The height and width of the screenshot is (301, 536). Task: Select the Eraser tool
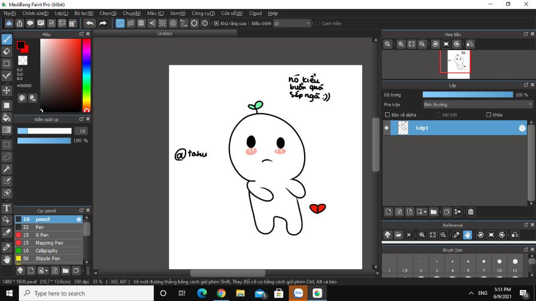tap(7, 52)
